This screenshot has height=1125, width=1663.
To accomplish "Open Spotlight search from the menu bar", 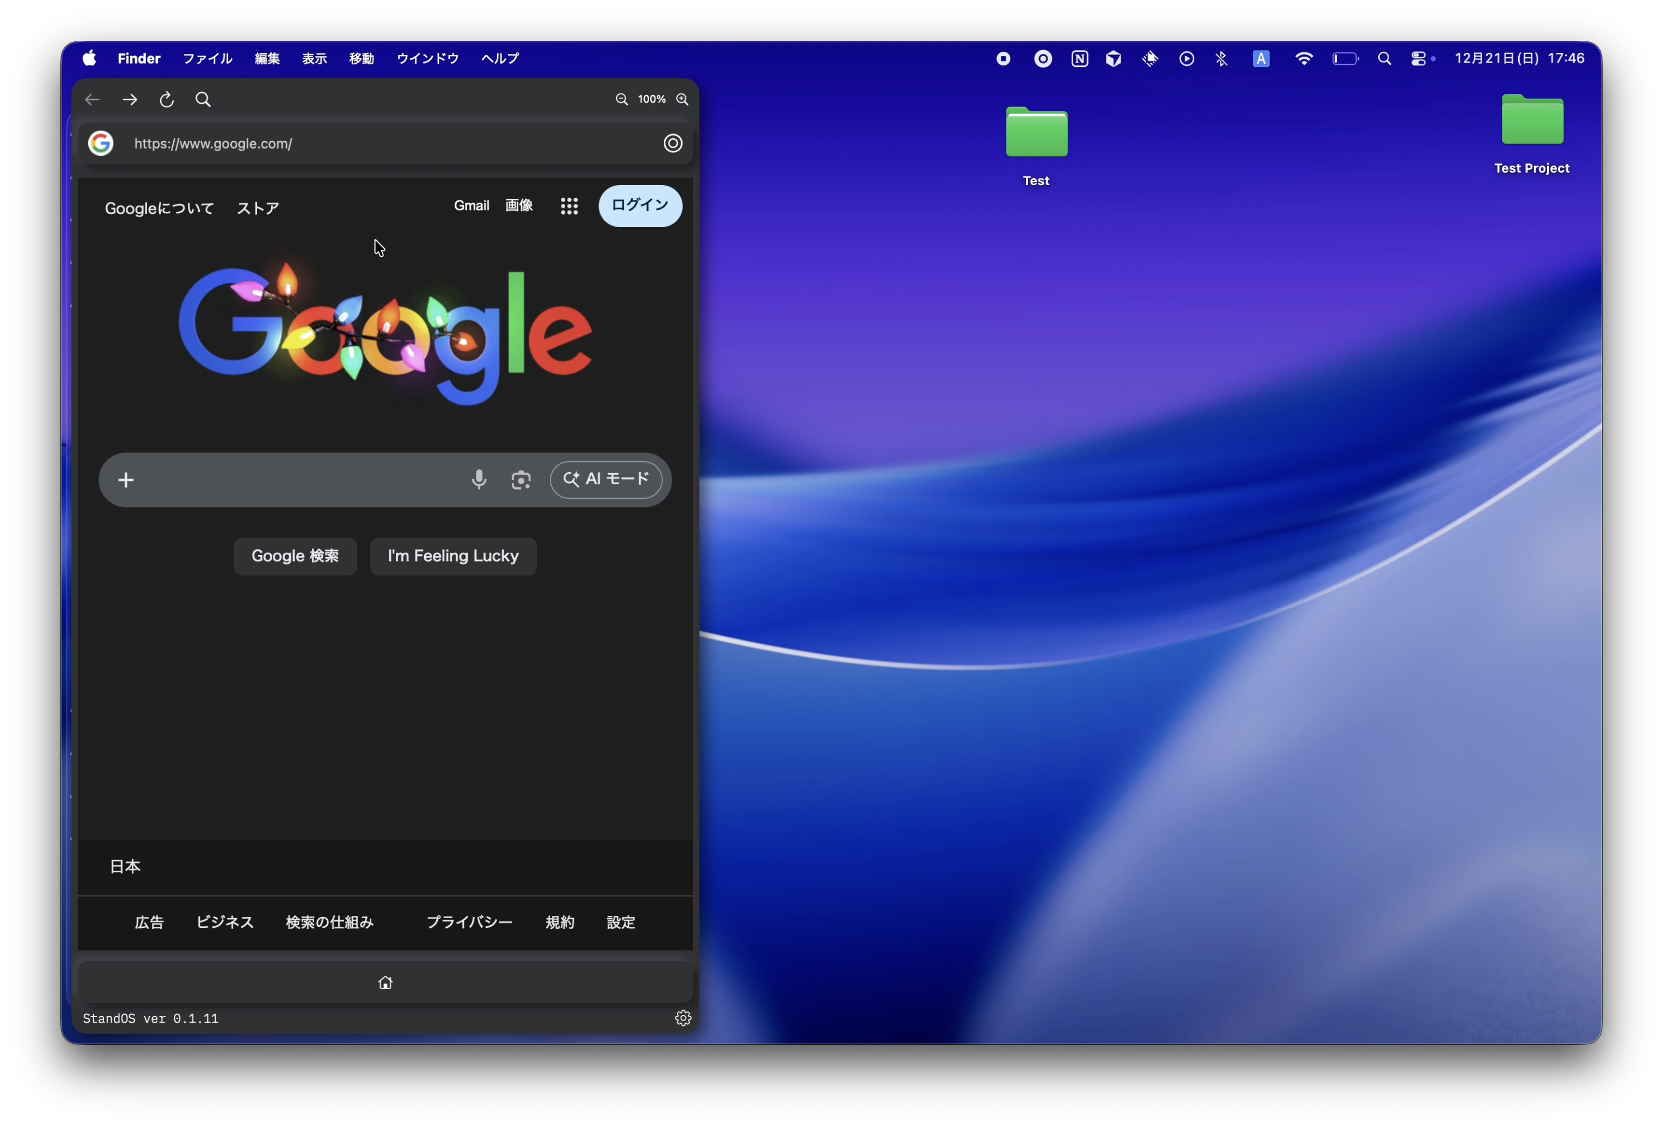I will tap(1385, 58).
